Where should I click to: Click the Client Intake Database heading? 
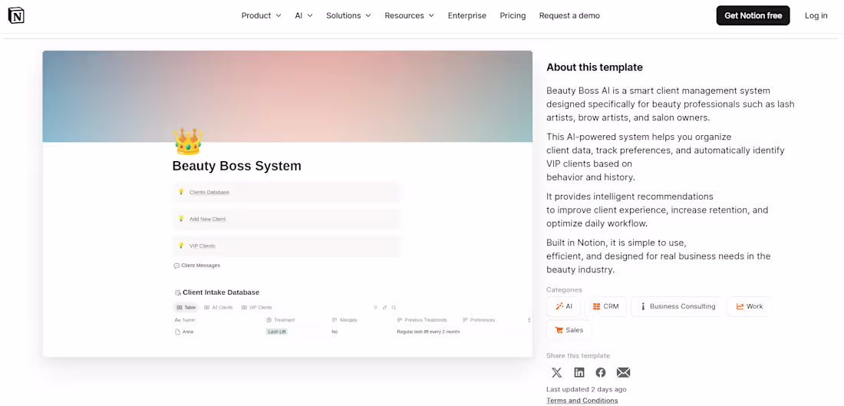pos(217,292)
